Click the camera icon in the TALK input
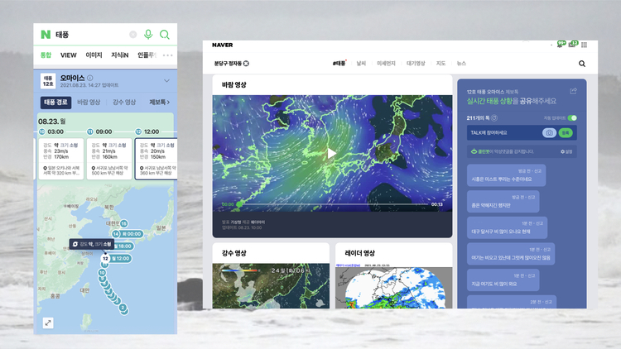This screenshot has width=621, height=349. (x=548, y=132)
